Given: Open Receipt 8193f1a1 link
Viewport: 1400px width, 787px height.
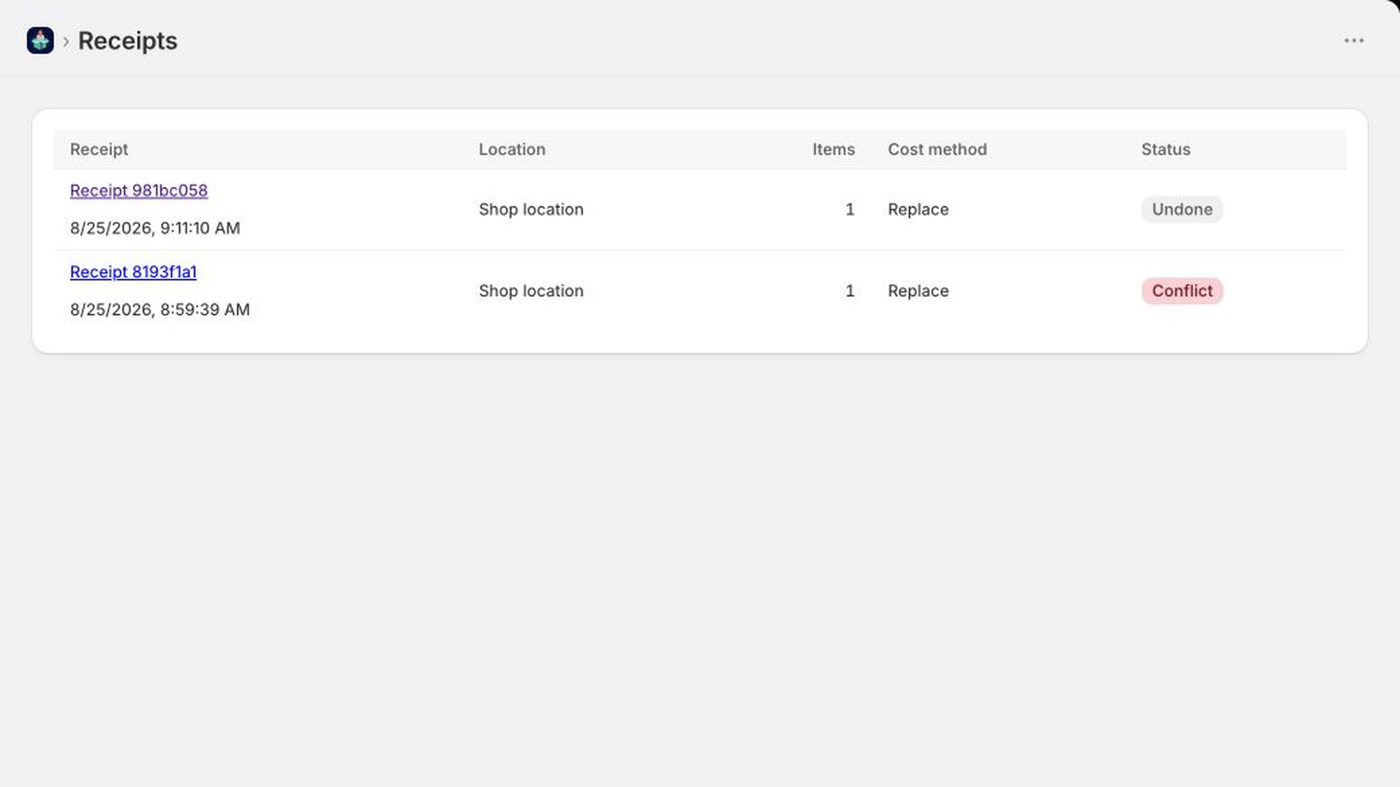Looking at the screenshot, I should click(133, 272).
